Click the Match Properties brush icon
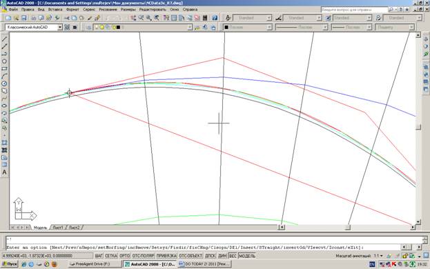 [x=90, y=18]
